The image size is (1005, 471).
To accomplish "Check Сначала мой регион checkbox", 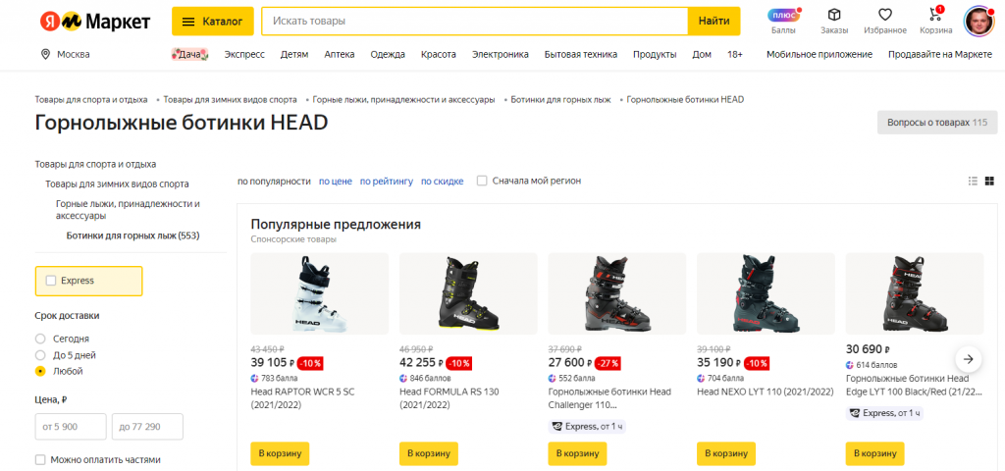I will (x=482, y=181).
